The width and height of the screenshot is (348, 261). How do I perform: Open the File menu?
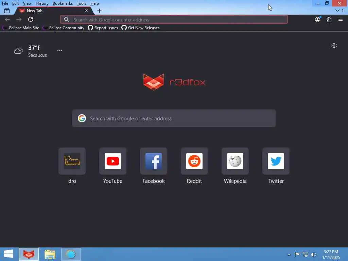pyautogui.click(x=5, y=3)
